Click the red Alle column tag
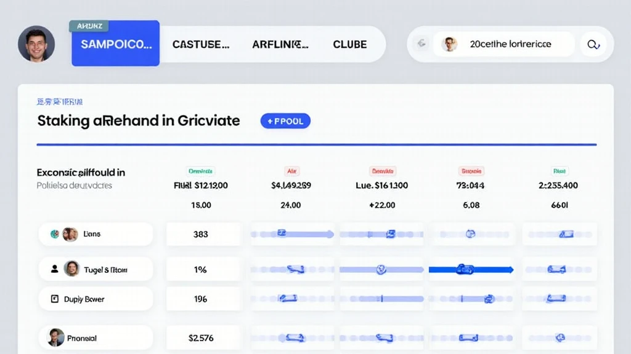The width and height of the screenshot is (631, 354). [x=291, y=171]
